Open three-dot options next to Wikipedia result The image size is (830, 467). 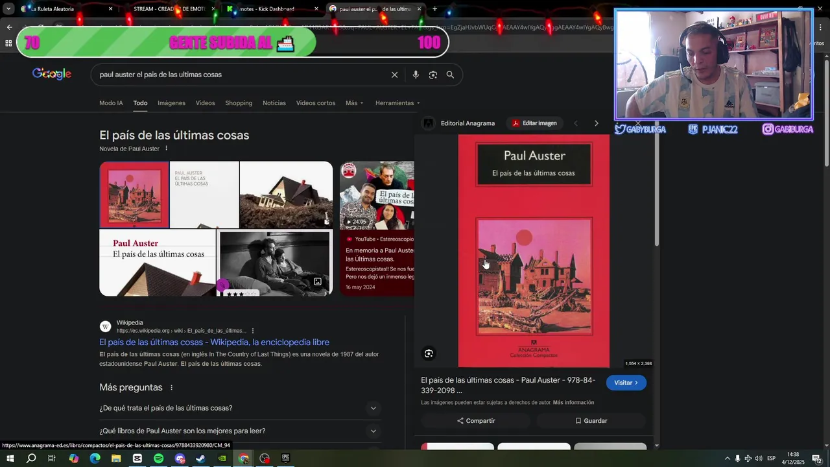tap(253, 331)
